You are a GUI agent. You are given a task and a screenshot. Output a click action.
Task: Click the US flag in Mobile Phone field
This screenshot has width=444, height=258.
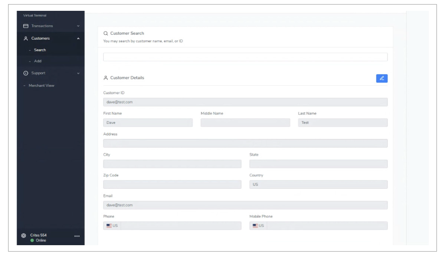click(255, 226)
